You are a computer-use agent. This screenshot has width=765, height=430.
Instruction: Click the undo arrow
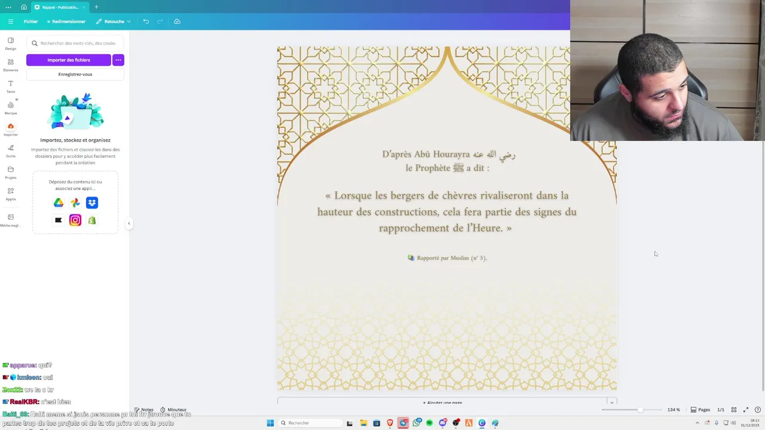pyautogui.click(x=146, y=21)
